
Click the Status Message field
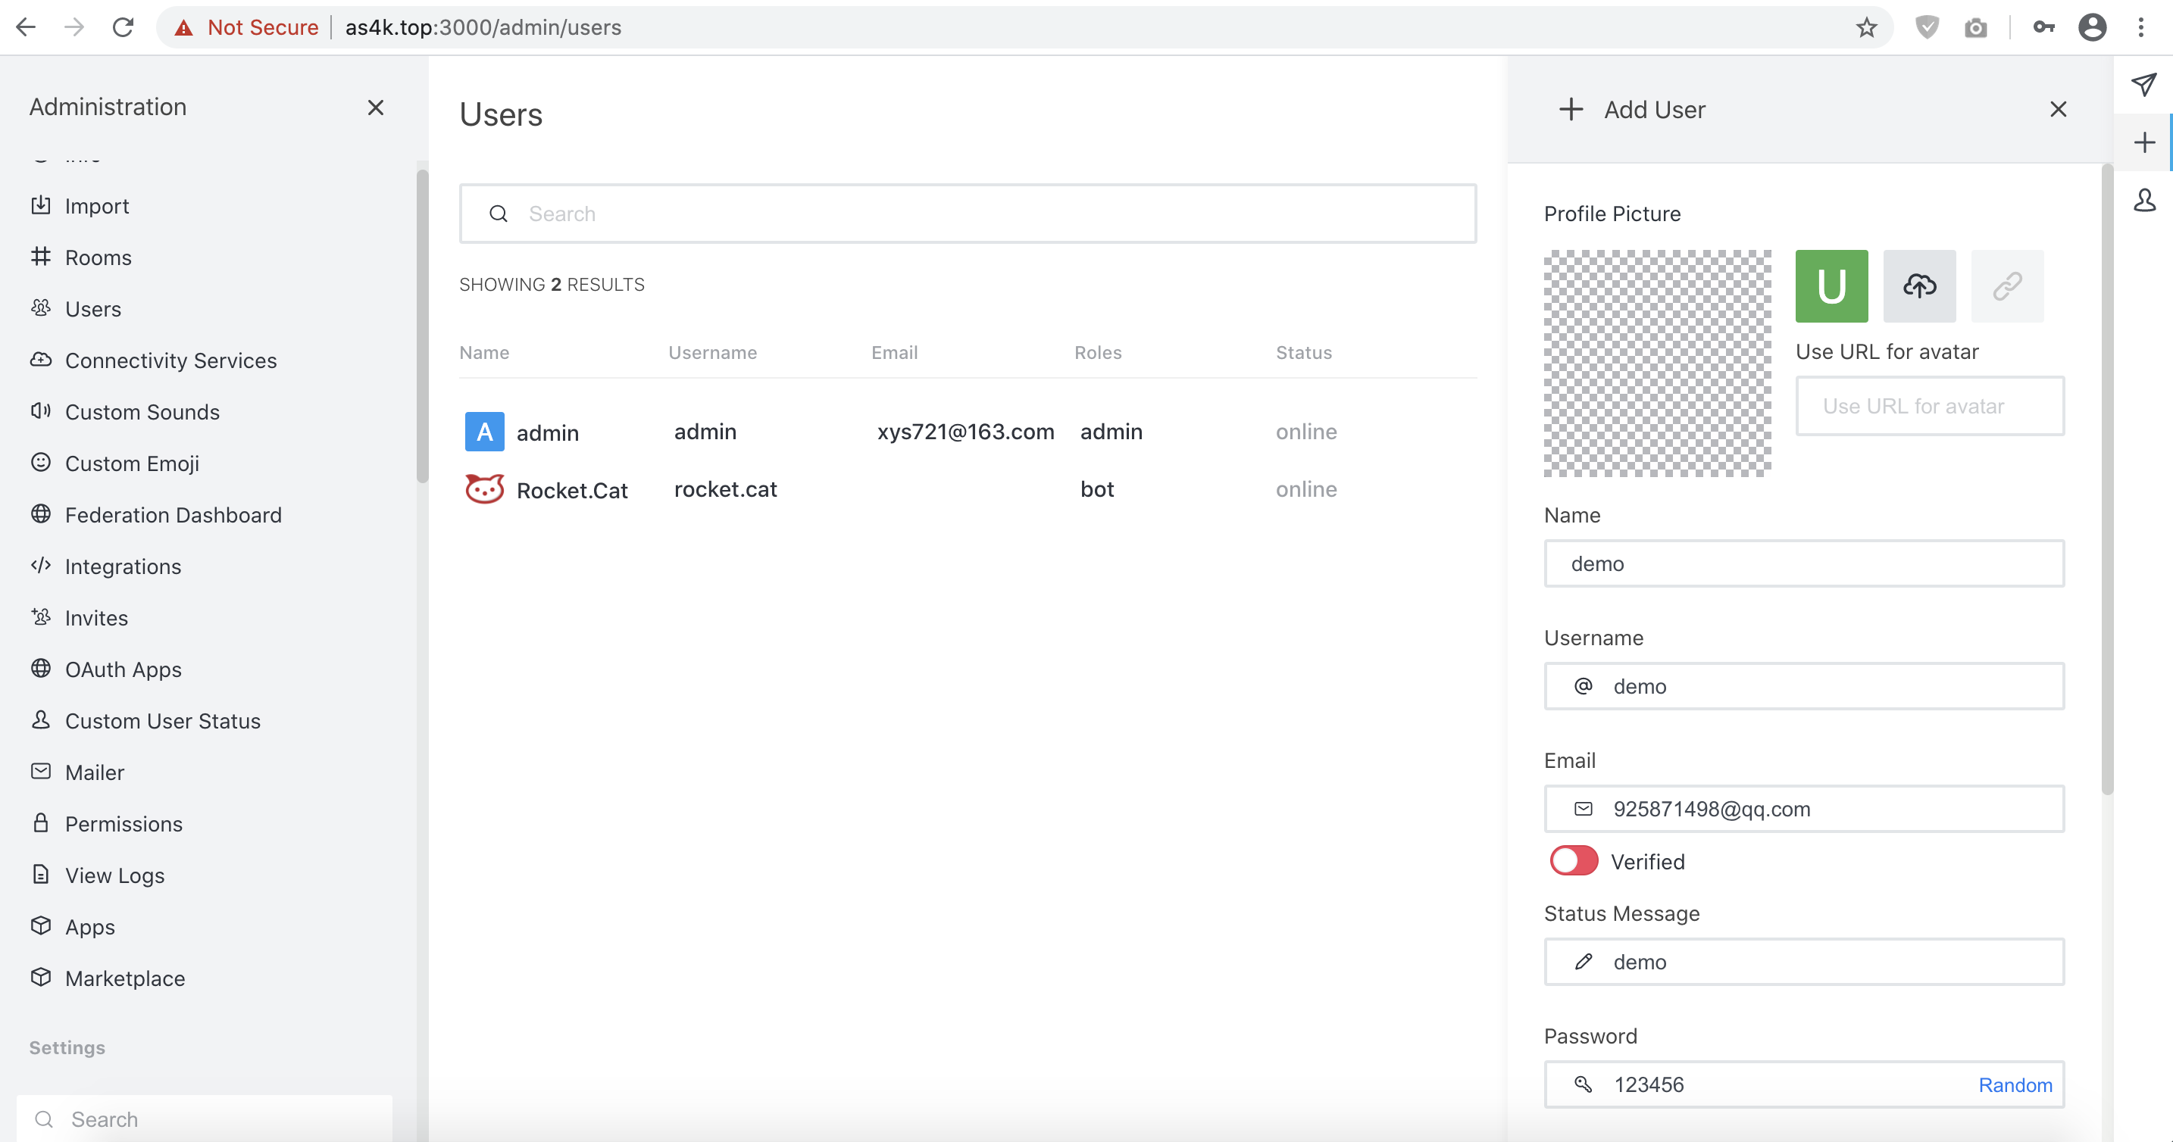(x=1803, y=962)
